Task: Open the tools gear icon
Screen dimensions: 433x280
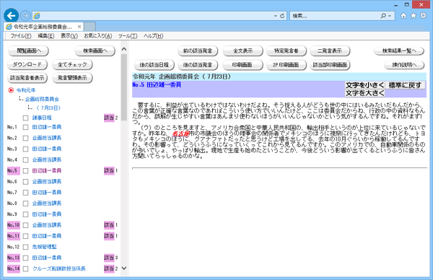Action: [x=424, y=15]
